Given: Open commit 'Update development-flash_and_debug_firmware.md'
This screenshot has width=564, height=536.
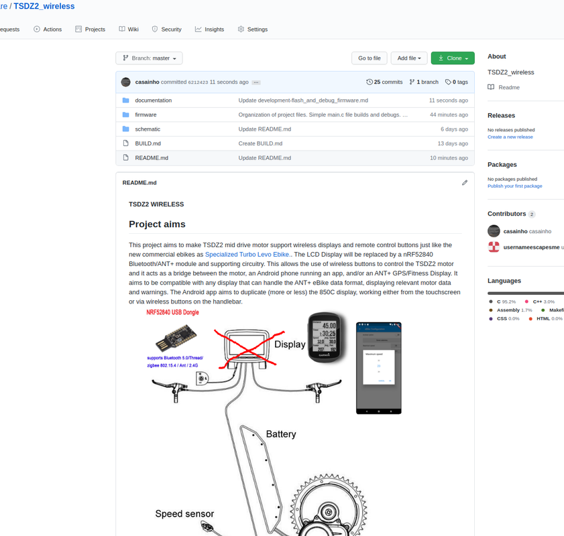Looking at the screenshot, I should tap(303, 100).
